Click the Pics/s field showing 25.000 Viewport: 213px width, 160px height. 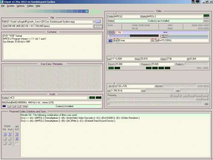127,64
